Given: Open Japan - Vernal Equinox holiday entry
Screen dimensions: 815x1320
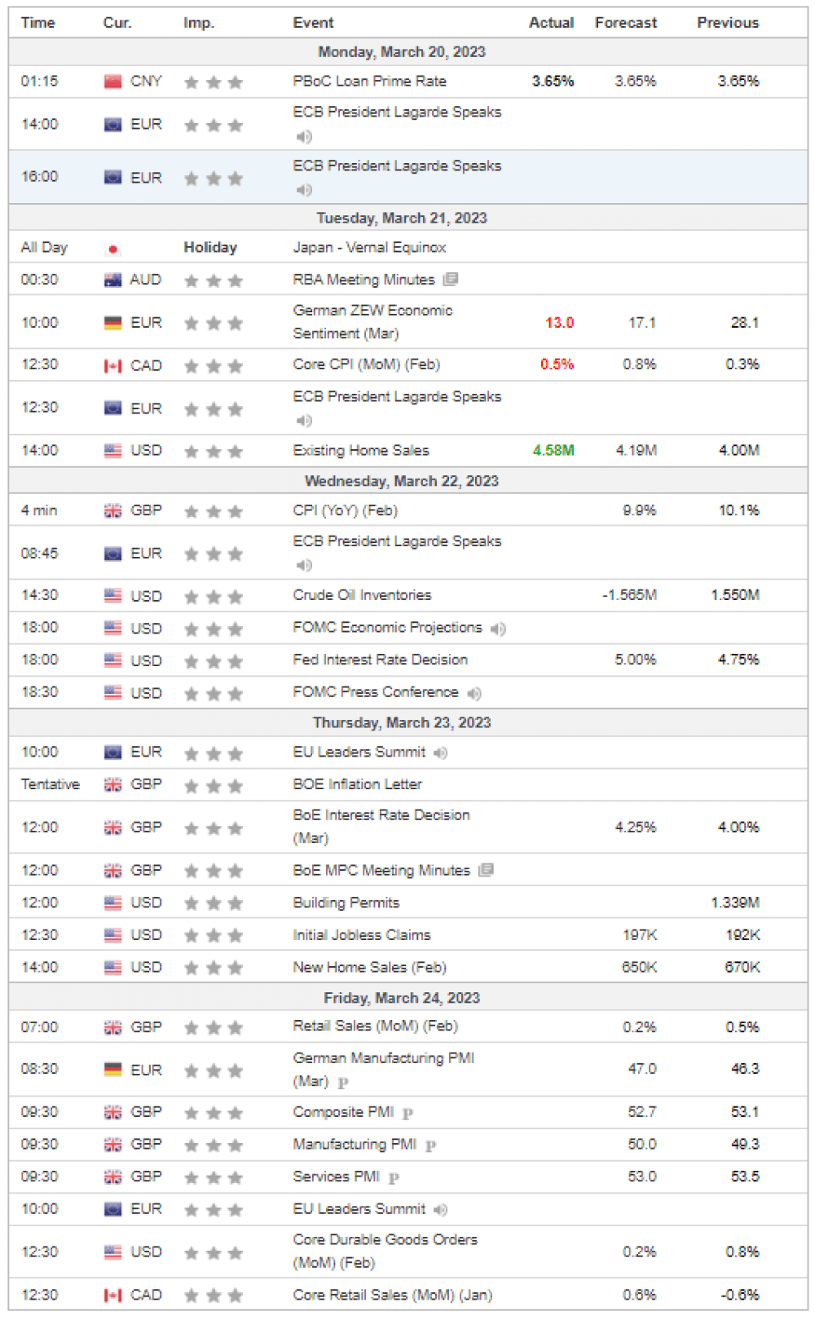Looking at the screenshot, I should click(x=370, y=248).
